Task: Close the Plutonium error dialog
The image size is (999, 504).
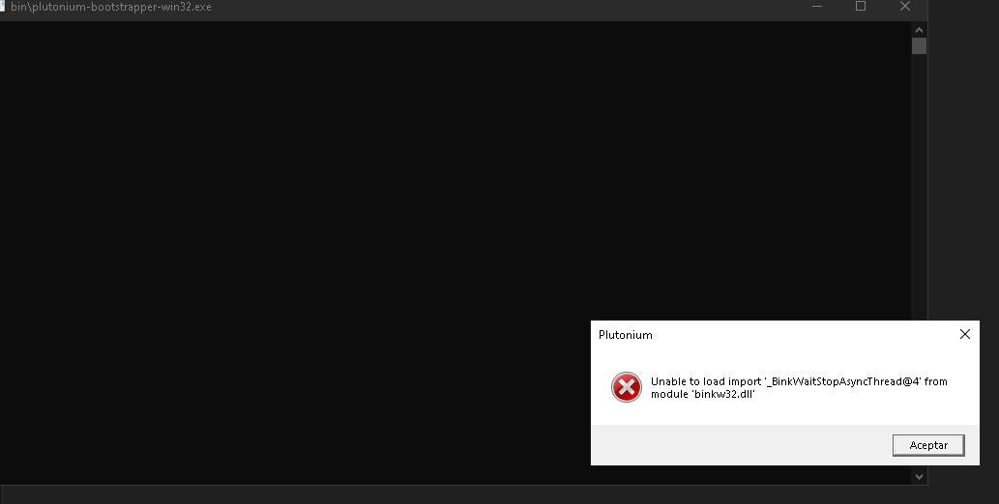Action: point(964,335)
